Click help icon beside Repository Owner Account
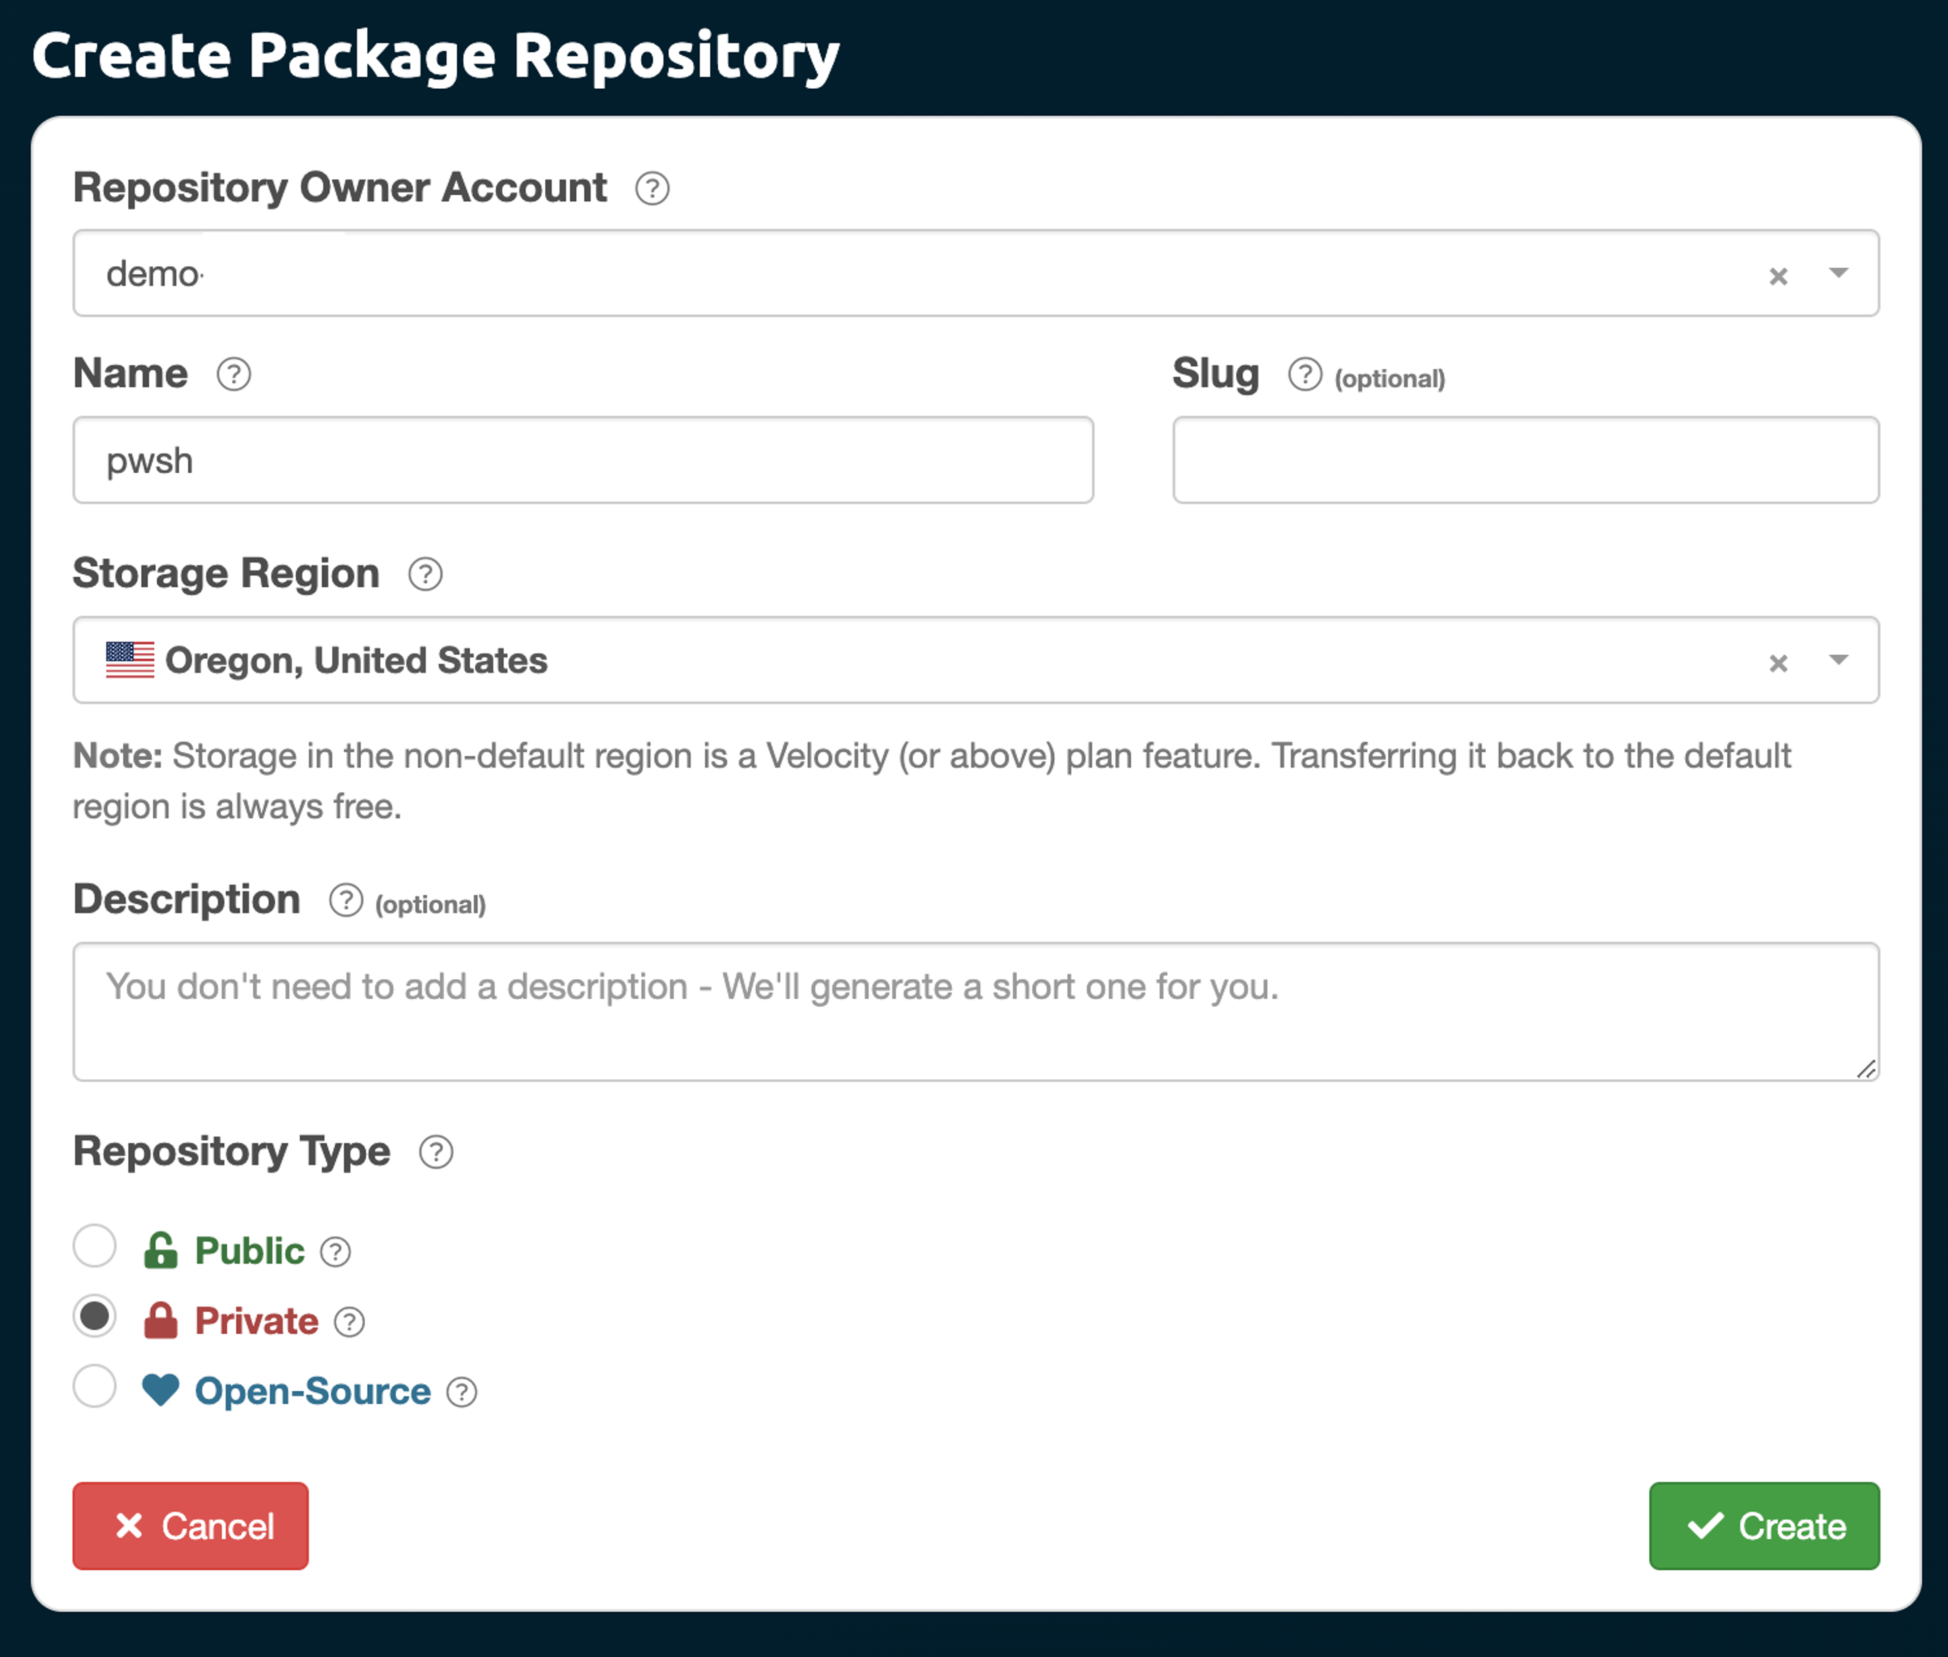The width and height of the screenshot is (1948, 1657). coord(651,189)
